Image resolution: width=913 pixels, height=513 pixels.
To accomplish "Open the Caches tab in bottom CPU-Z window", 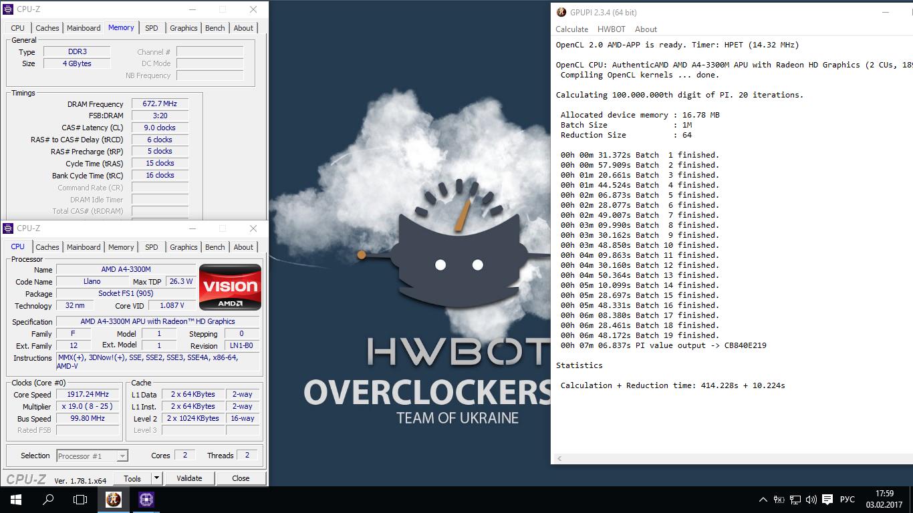I will tap(47, 247).
